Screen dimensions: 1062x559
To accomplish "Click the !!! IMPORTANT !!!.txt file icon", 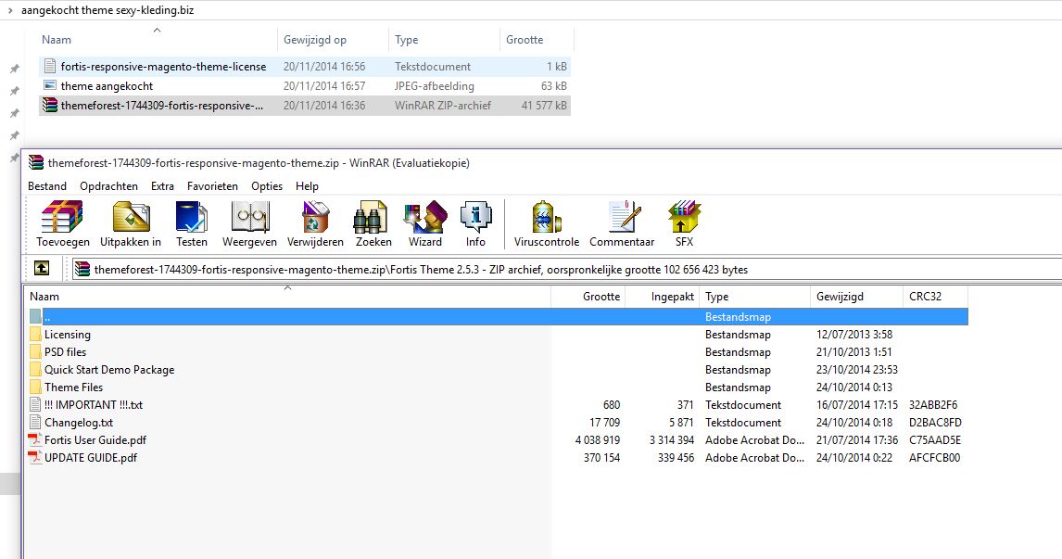I will tap(35, 404).
